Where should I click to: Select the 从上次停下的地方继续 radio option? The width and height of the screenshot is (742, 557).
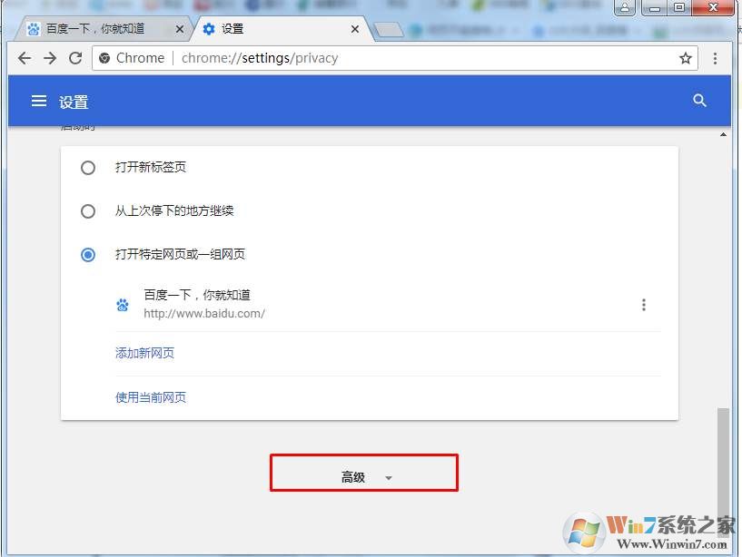[88, 211]
